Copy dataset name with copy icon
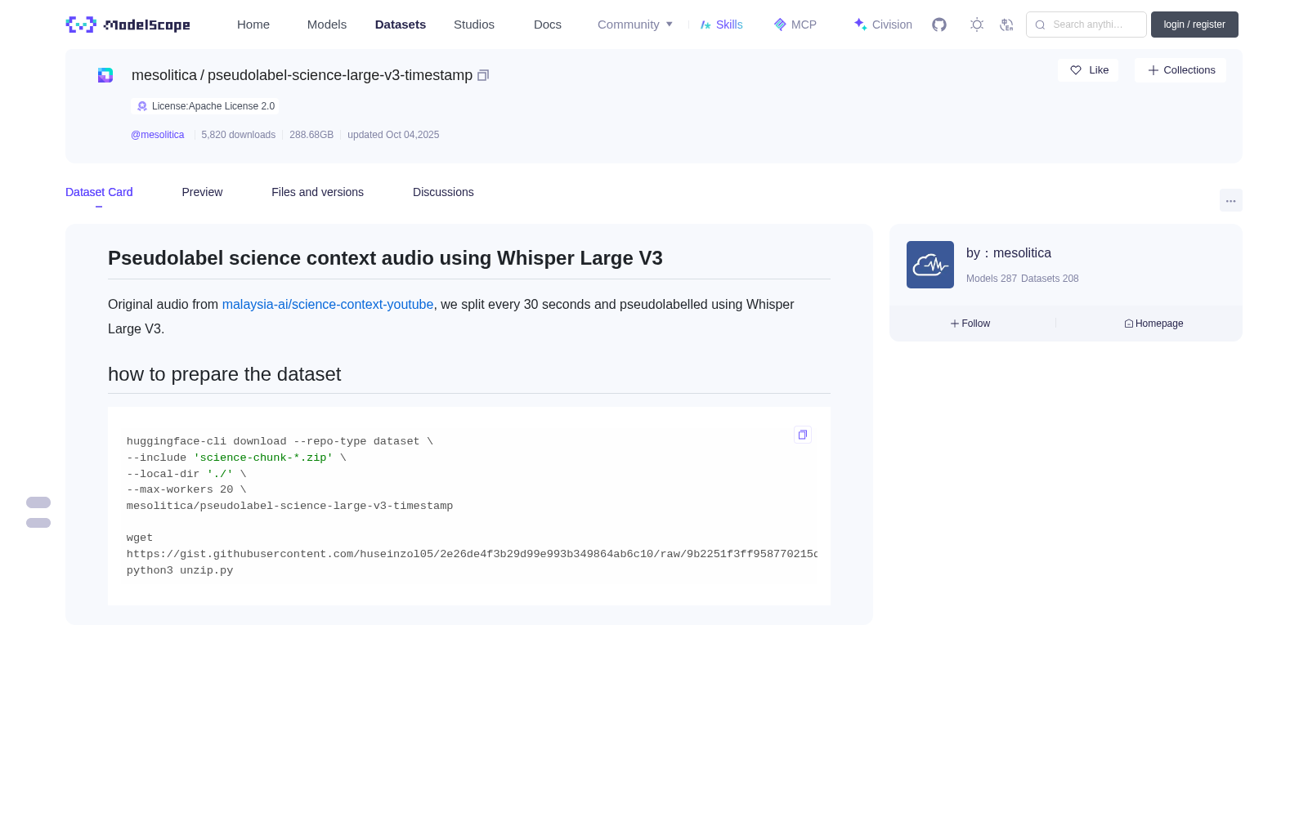 (x=483, y=75)
